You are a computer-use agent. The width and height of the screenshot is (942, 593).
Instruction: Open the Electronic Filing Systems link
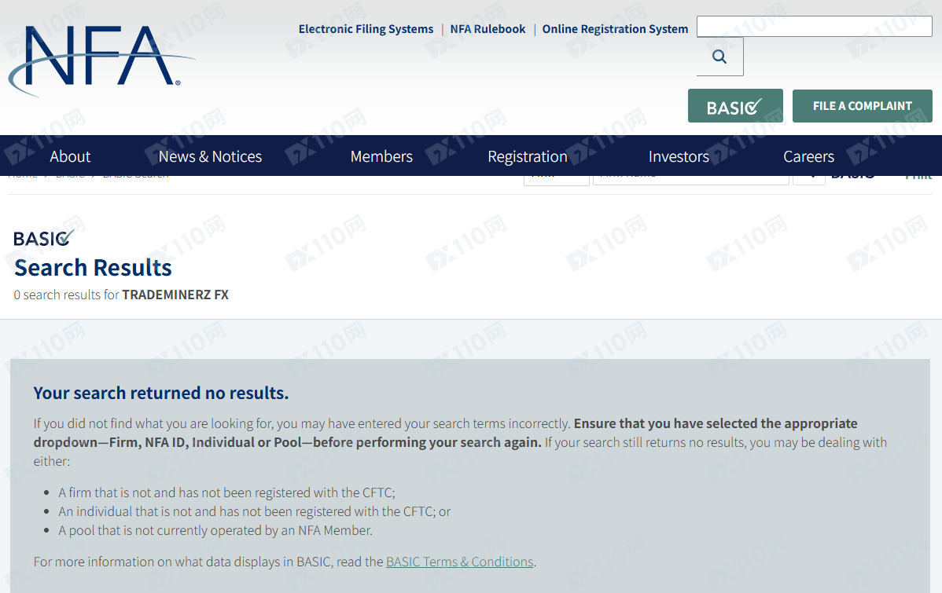click(x=366, y=29)
